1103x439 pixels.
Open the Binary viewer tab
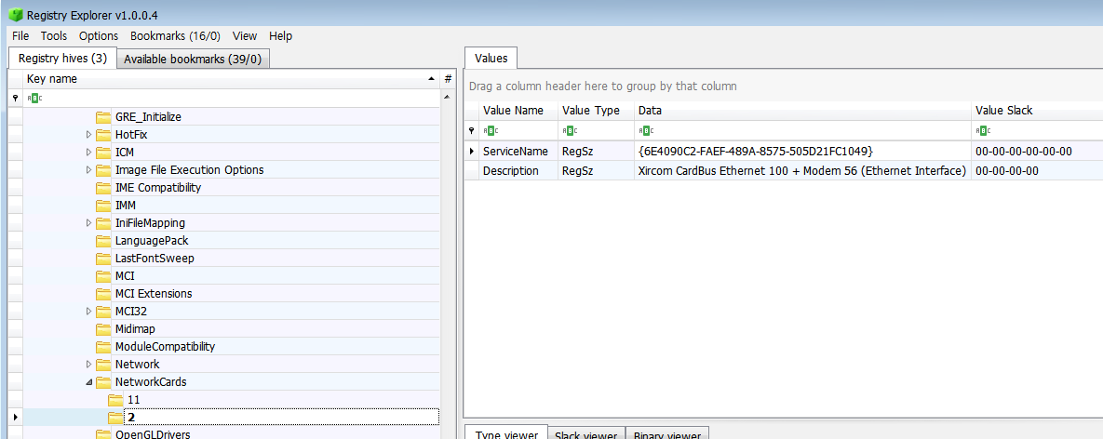(666, 434)
